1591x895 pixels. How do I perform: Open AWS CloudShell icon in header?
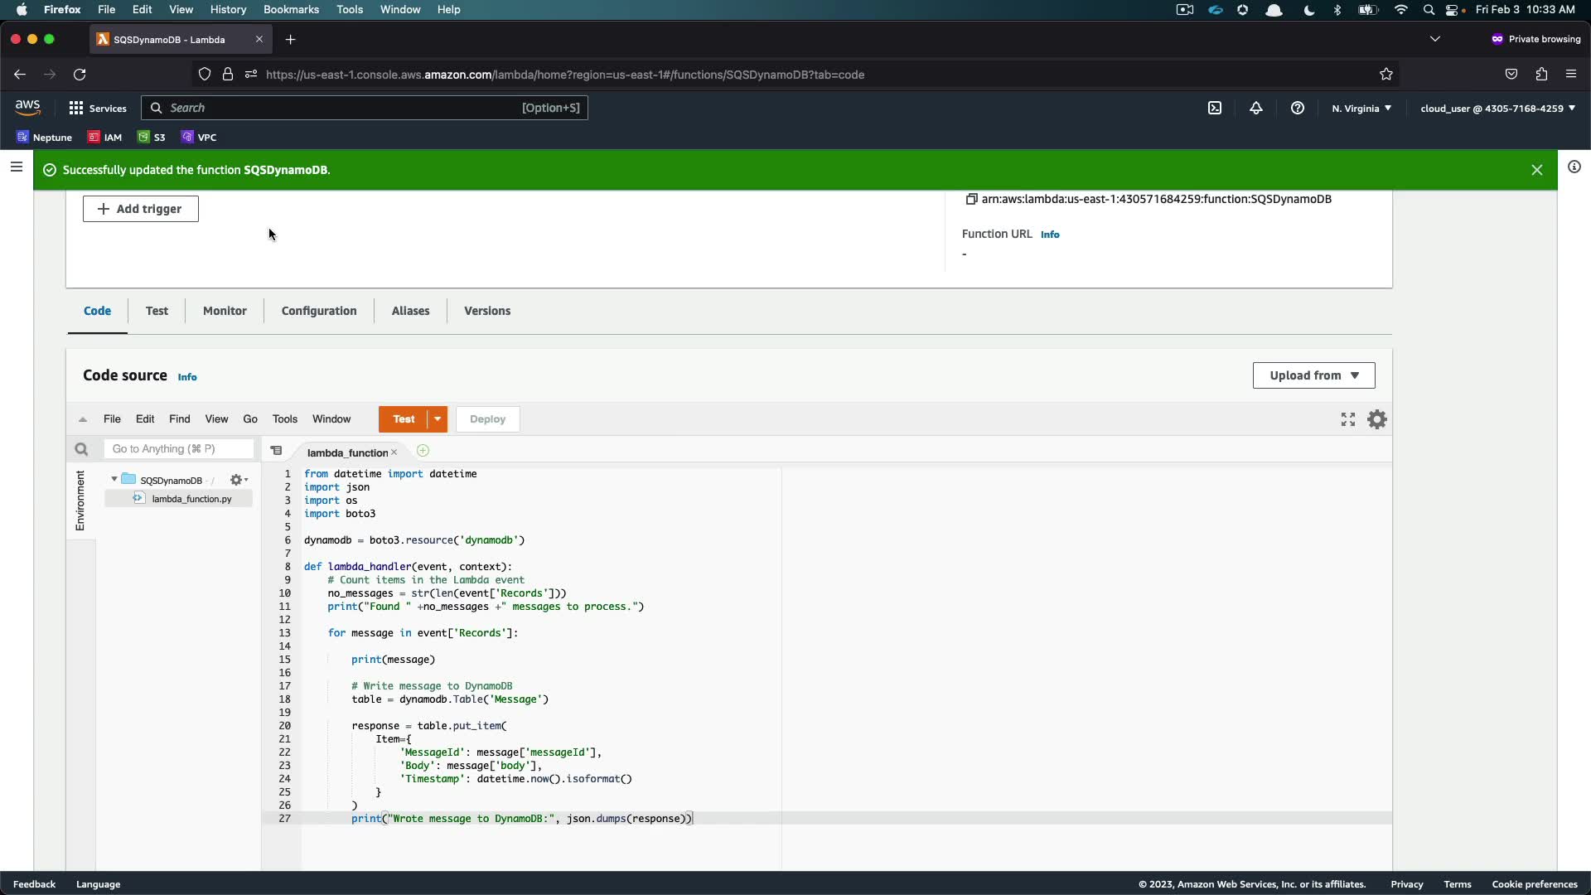coord(1215,108)
